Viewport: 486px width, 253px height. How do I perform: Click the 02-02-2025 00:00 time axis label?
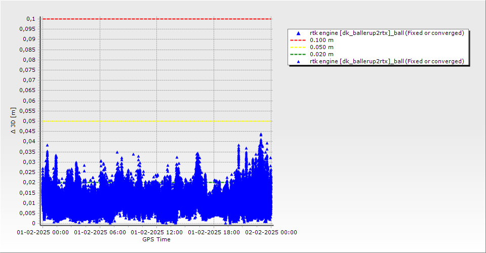(271, 233)
